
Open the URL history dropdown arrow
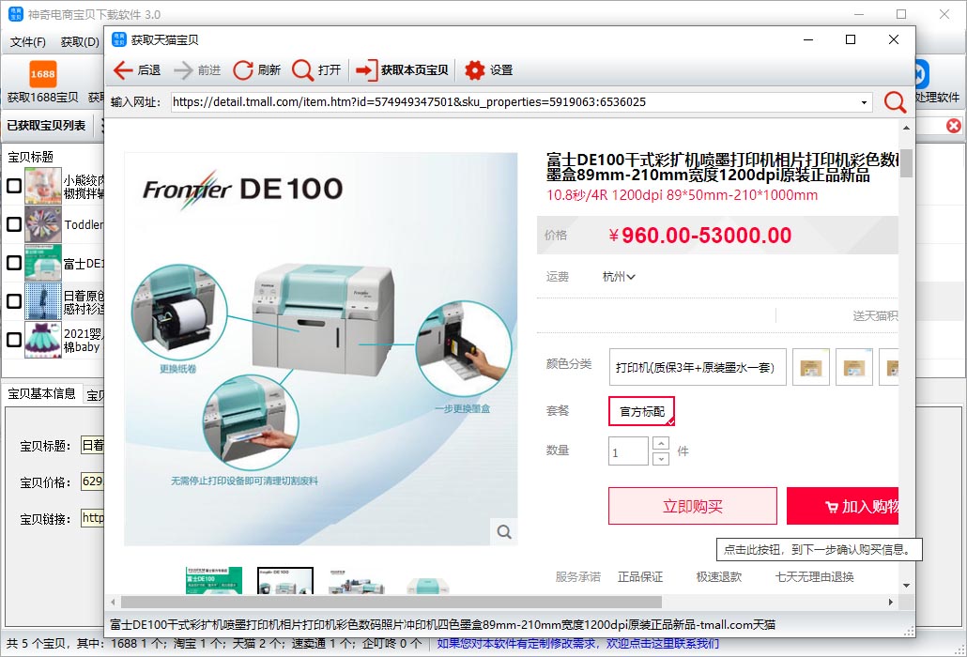click(x=864, y=102)
